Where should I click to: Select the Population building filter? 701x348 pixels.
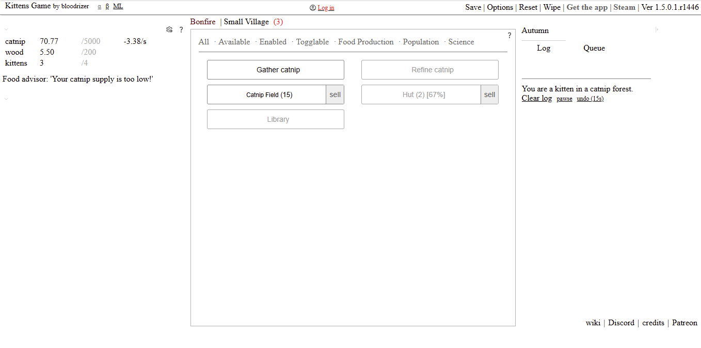[x=421, y=42]
